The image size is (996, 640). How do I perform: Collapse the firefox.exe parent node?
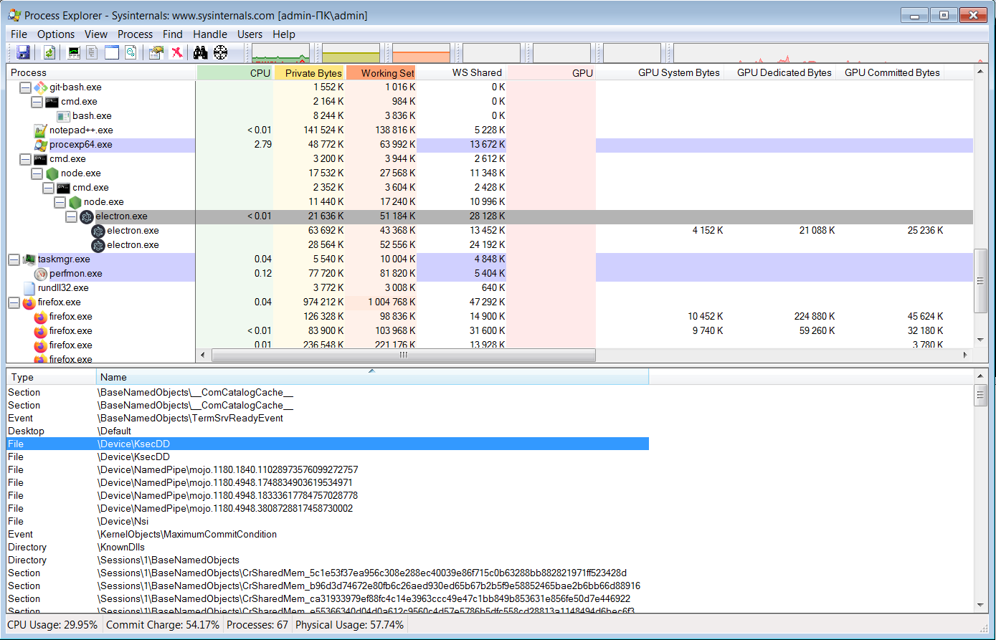[x=14, y=302]
